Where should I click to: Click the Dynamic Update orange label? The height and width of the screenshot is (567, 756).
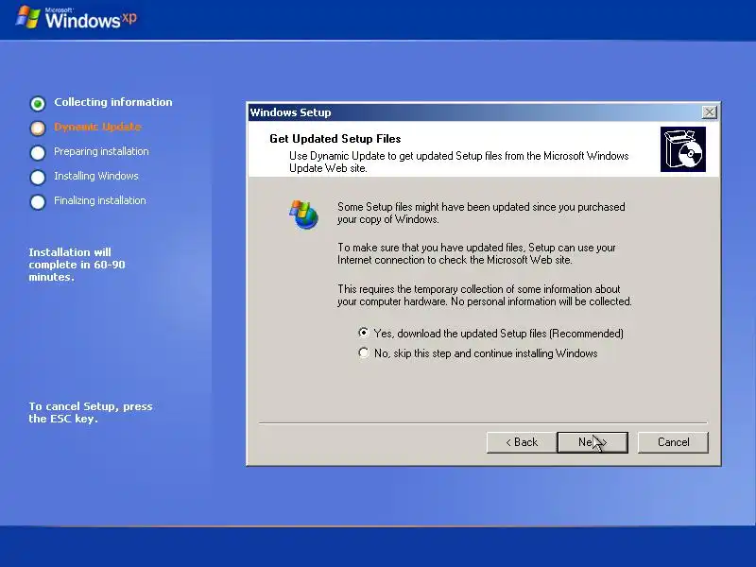coord(97,127)
